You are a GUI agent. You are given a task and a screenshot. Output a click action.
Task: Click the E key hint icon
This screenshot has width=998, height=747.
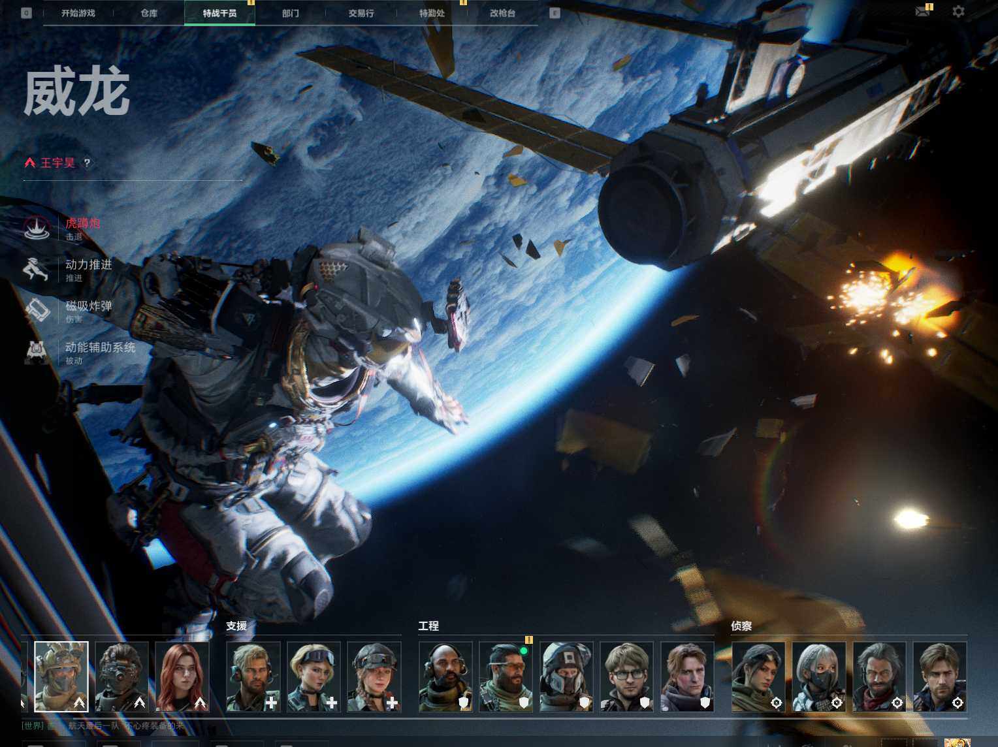555,13
